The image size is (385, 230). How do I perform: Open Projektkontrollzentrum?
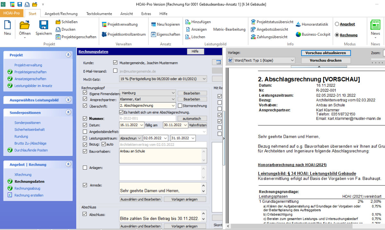coord(124,34)
